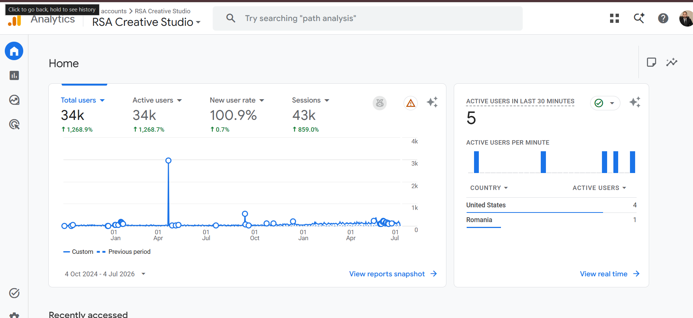693x318 pixels.
Task: Click the 3k peak data point on chart
Action: coord(168,160)
